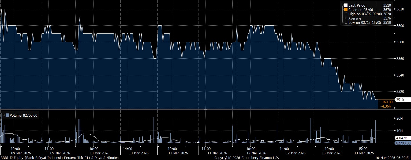The height and width of the screenshot is (160, 411).
Task: Click the Volume series color square
Action: point(7,115)
